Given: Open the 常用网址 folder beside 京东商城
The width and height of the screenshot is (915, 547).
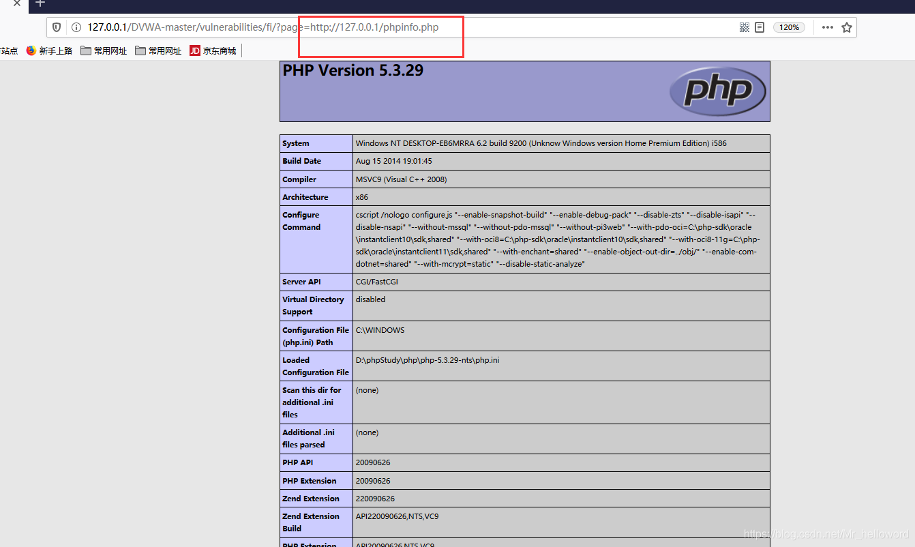Looking at the screenshot, I should coord(158,50).
